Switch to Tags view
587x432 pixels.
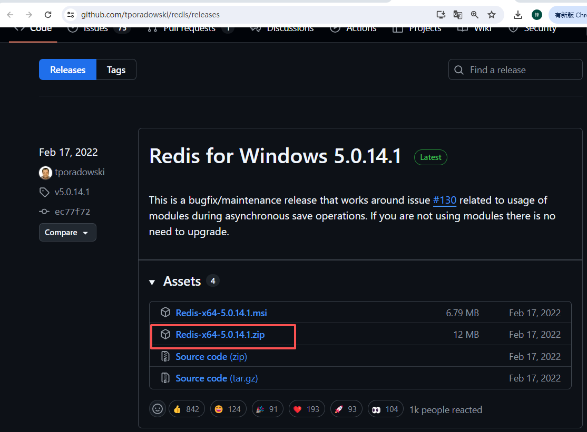[x=116, y=69]
